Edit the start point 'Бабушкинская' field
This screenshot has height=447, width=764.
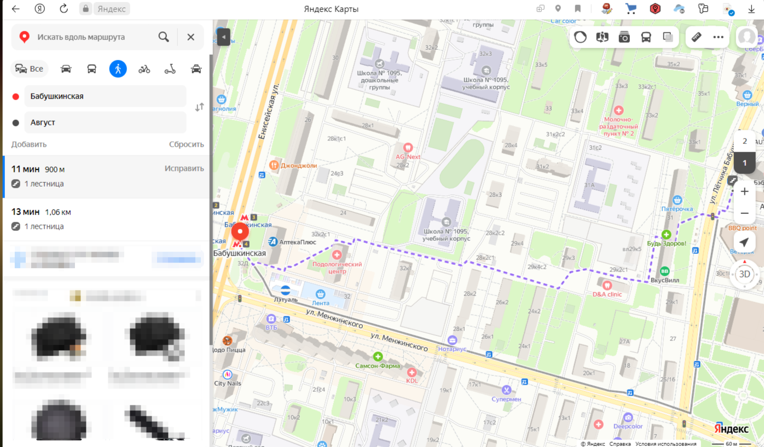(105, 96)
